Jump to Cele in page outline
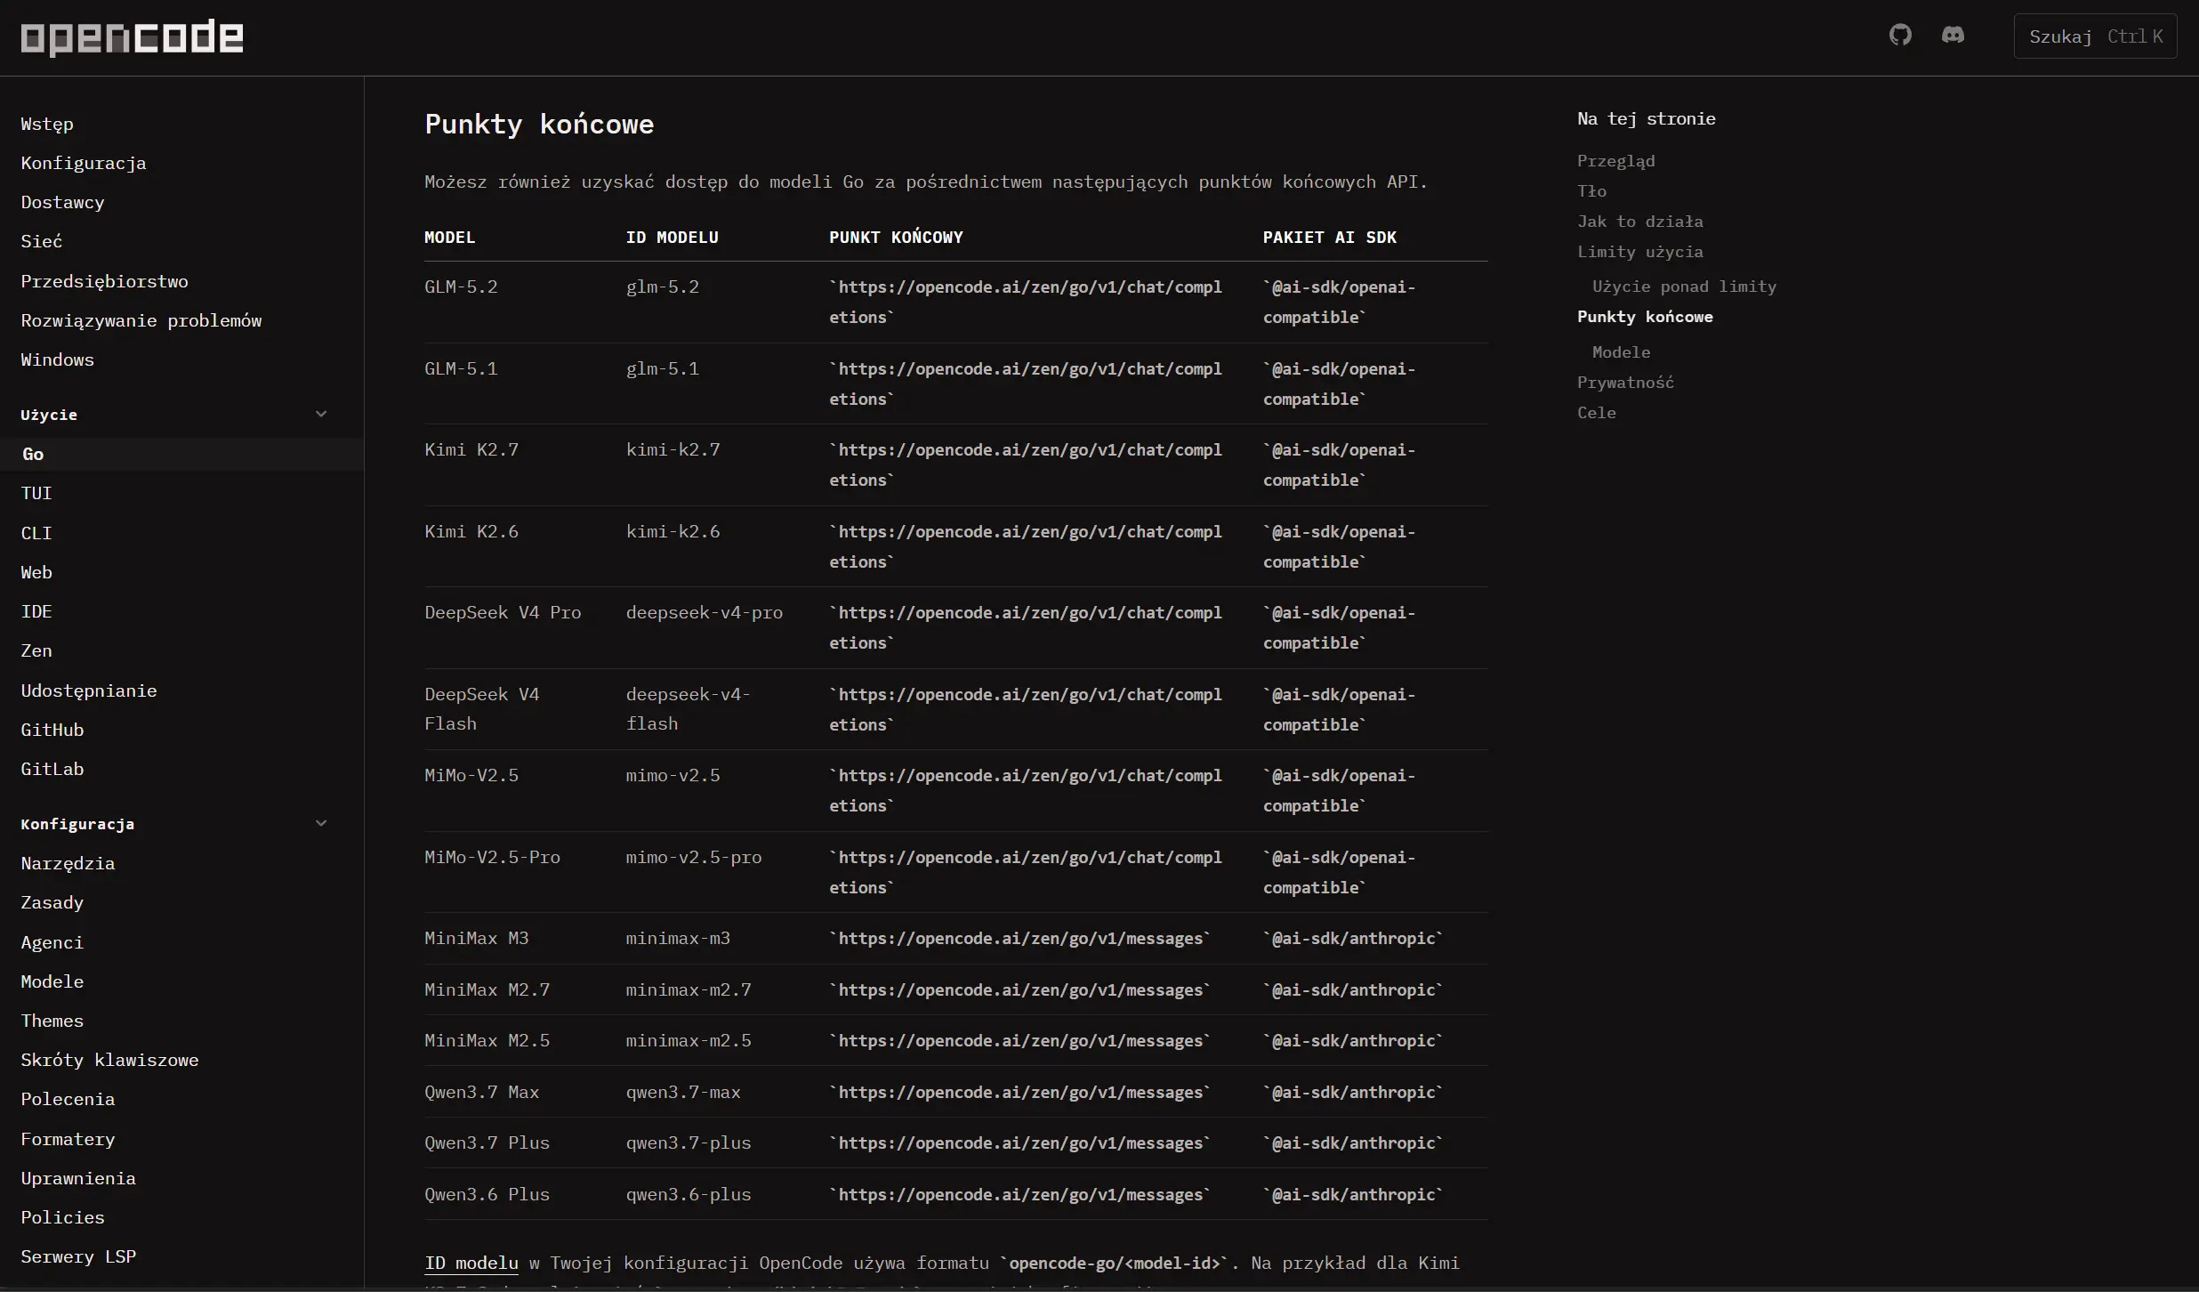 click(x=1597, y=413)
